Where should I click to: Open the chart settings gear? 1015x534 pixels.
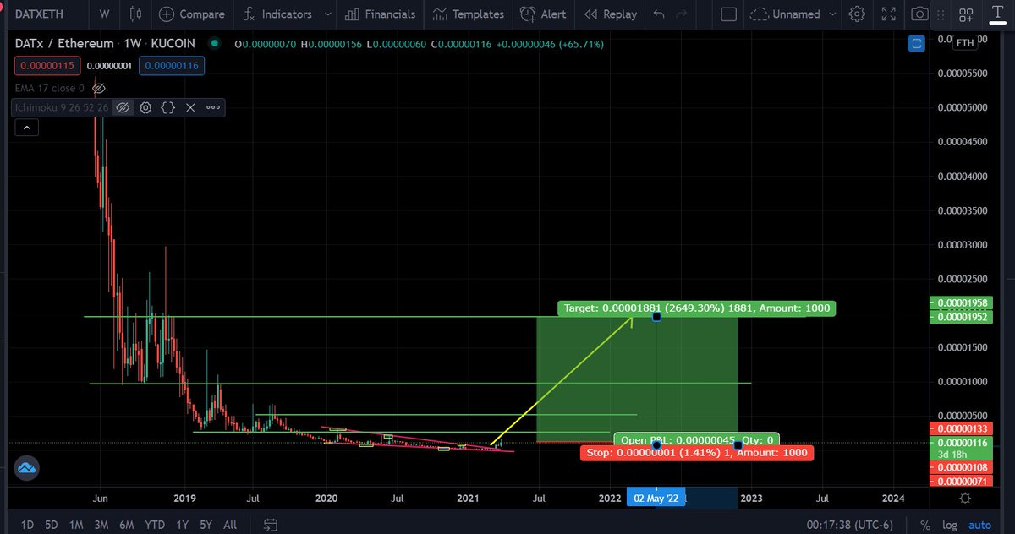click(x=857, y=14)
